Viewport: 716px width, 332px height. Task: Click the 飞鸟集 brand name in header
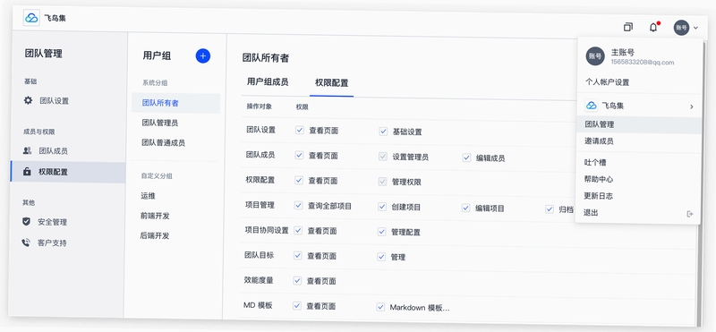pyautogui.click(x=55, y=18)
